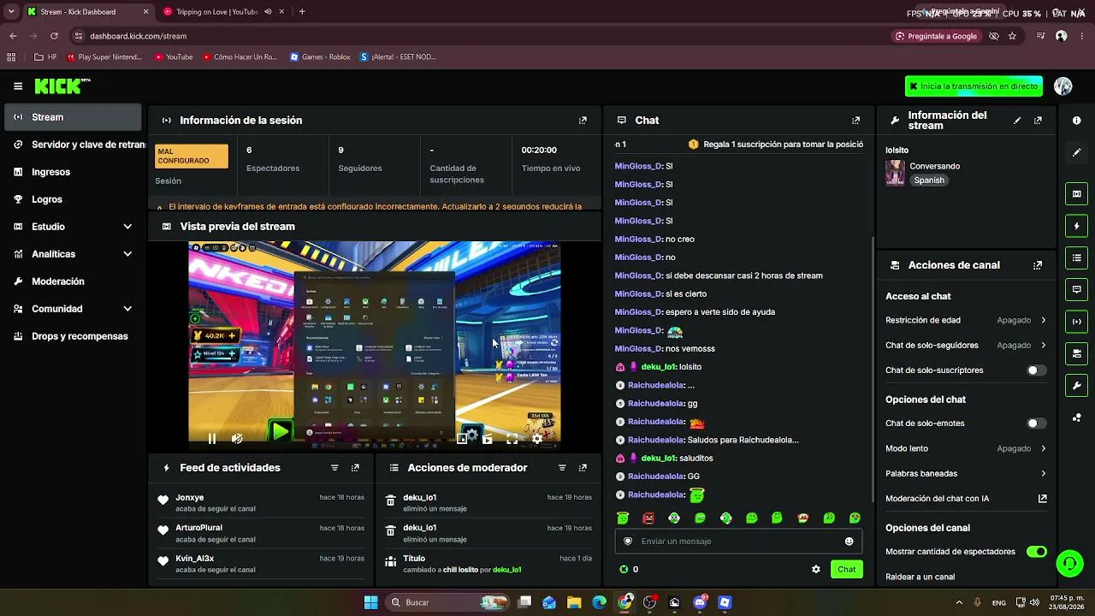This screenshot has height=616, width=1095.
Task: Pop out the Información de la sesión panel
Action: coord(583,121)
